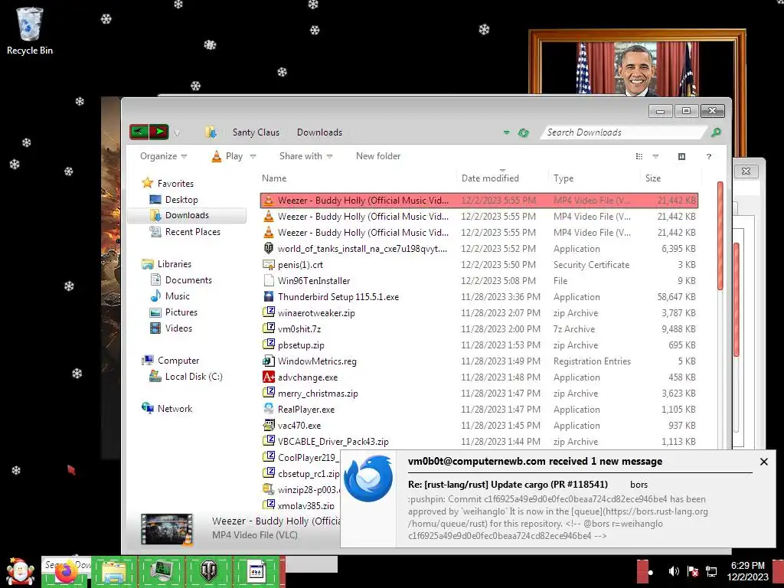This screenshot has width=784, height=588.
Task: Go back with the green Back arrow
Action: point(139,132)
